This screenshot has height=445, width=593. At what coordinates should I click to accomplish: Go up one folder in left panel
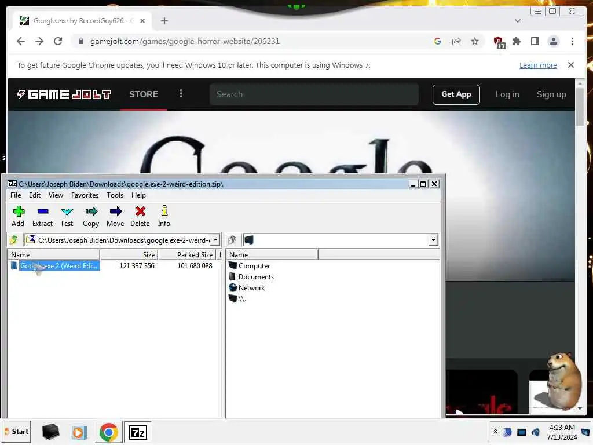click(14, 239)
